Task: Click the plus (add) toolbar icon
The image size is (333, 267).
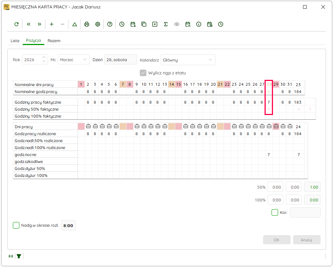Action: [x=51, y=24]
